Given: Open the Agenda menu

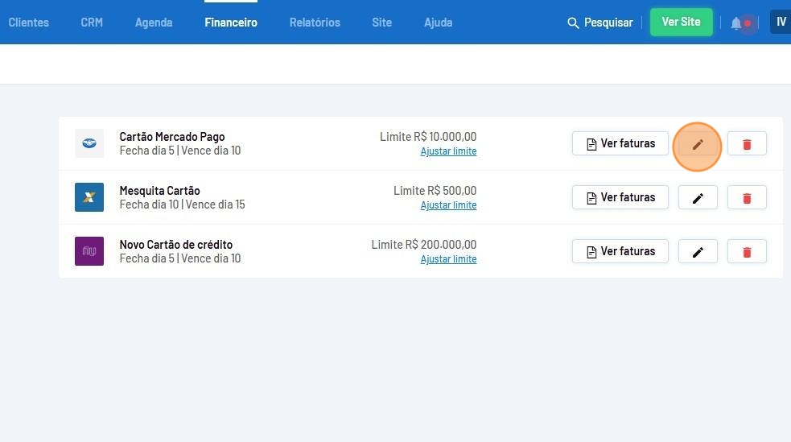Looking at the screenshot, I should coord(154,23).
